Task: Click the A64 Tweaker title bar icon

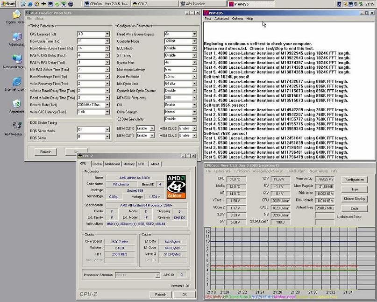Action: pyautogui.click(x=28, y=13)
